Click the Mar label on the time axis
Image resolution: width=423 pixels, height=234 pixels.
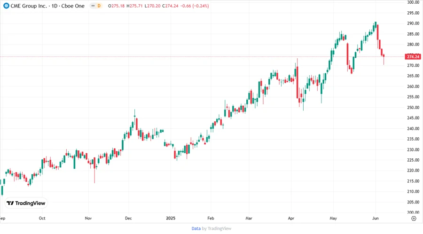tap(249, 218)
